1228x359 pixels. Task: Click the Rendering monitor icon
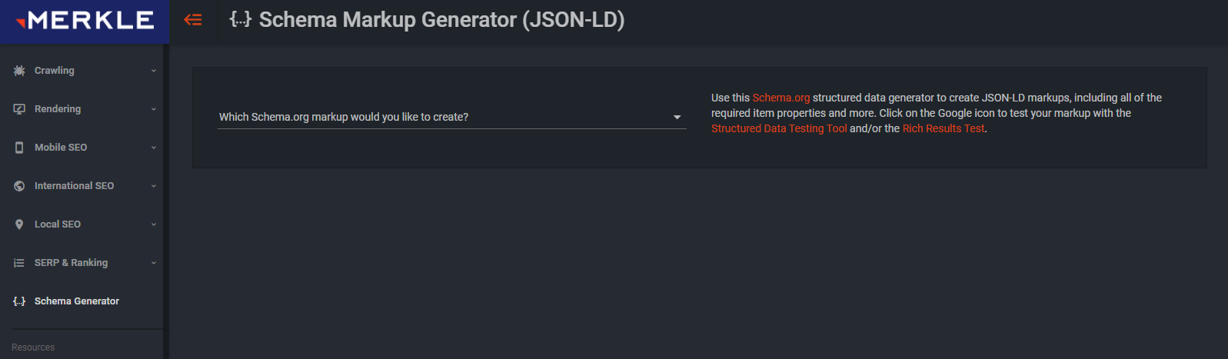[x=19, y=109]
